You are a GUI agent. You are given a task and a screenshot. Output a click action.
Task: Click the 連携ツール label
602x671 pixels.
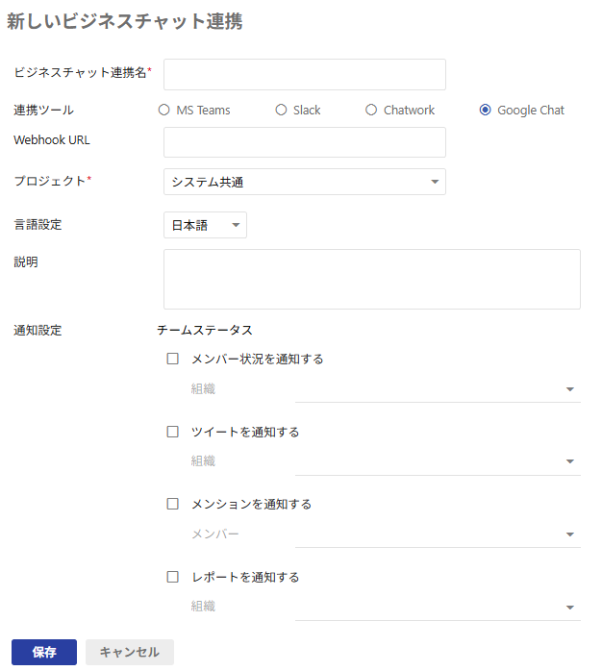tap(43, 110)
